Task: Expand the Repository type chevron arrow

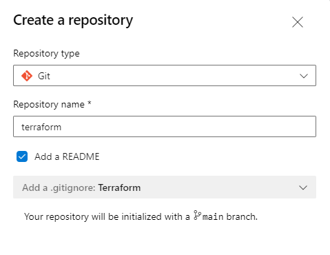Action: (304, 76)
